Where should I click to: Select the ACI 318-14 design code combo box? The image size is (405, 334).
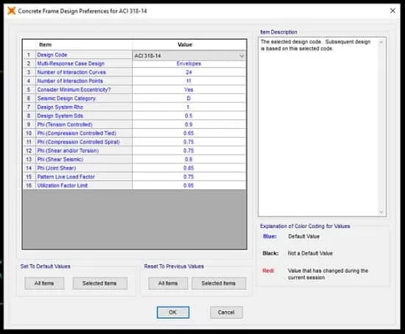point(189,56)
